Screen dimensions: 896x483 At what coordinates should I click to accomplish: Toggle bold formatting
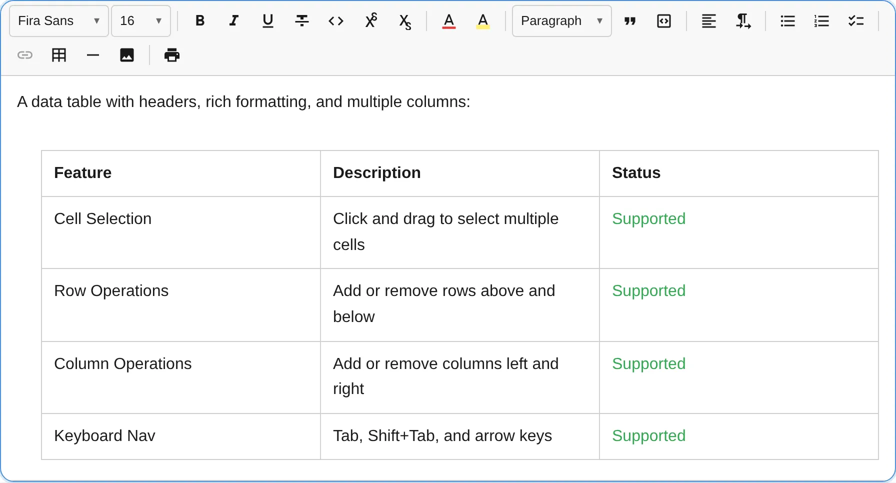click(199, 21)
